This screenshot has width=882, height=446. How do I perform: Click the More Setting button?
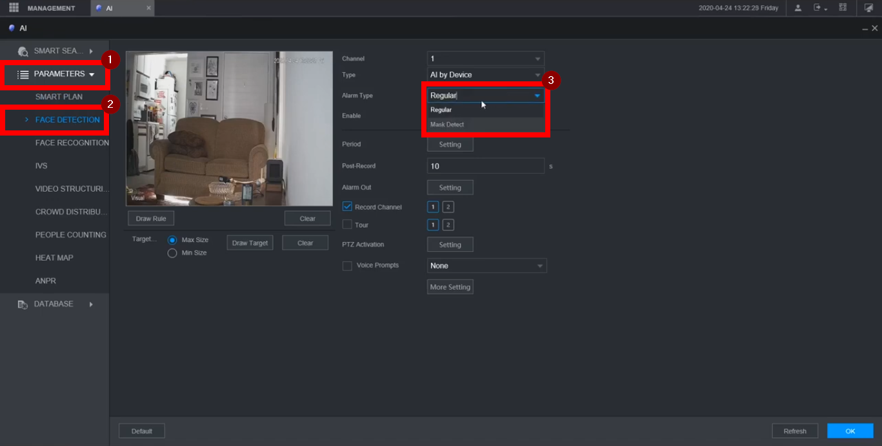point(450,287)
